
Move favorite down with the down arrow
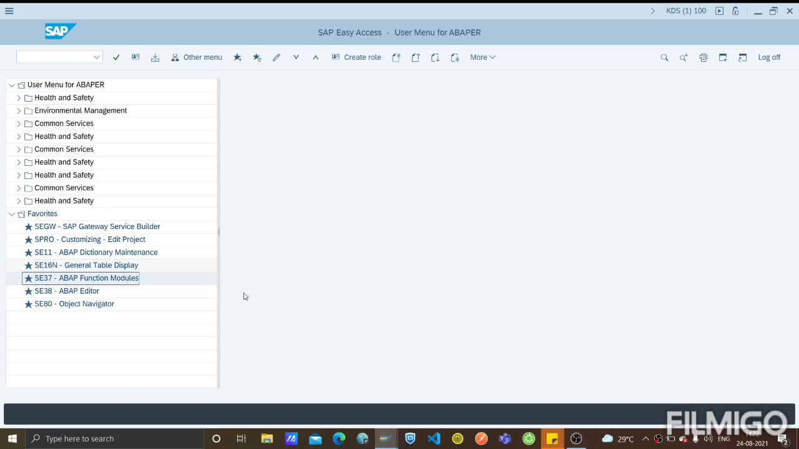pos(296,57)
